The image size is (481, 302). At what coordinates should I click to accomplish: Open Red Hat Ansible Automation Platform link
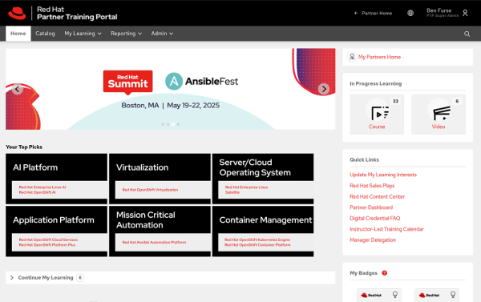tap(154, 242)
